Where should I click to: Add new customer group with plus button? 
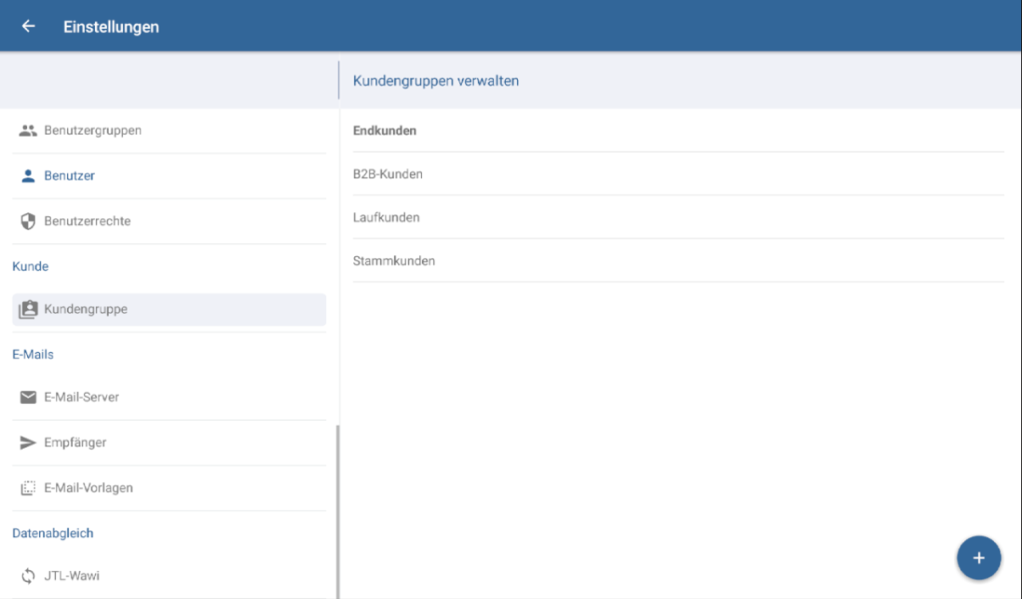[x=978, y=558]
